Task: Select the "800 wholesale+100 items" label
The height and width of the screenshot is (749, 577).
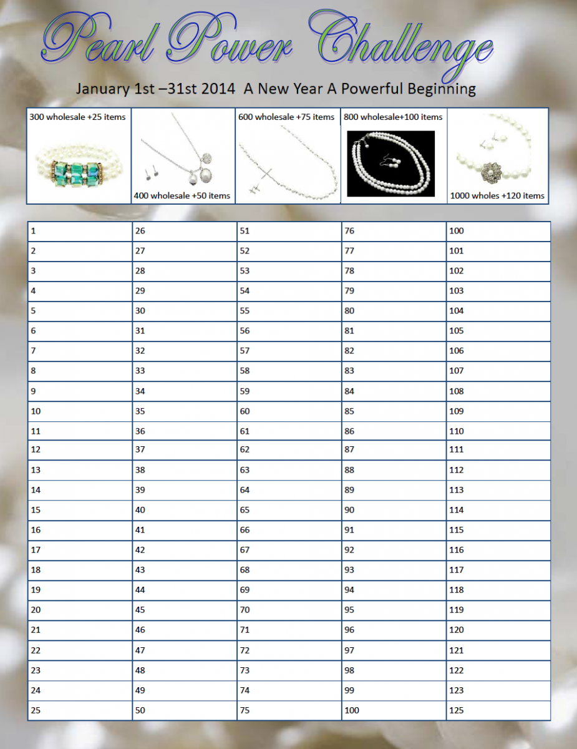Action: point(393,117)
